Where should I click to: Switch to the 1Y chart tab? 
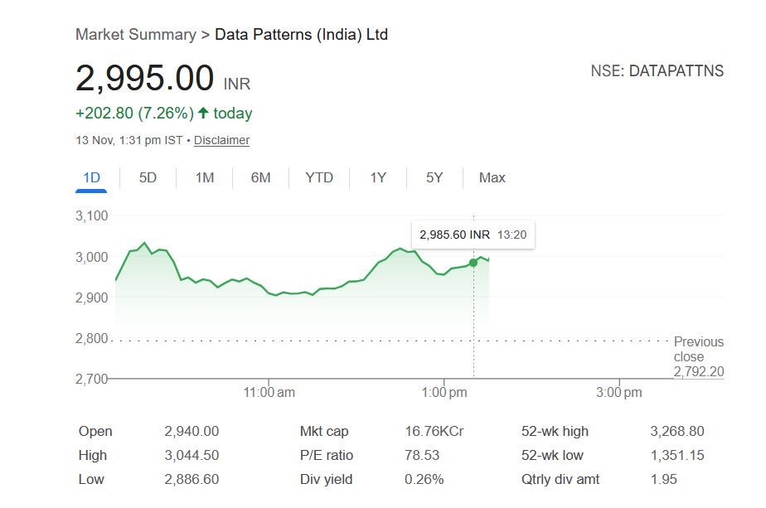[x=378, y=177]
